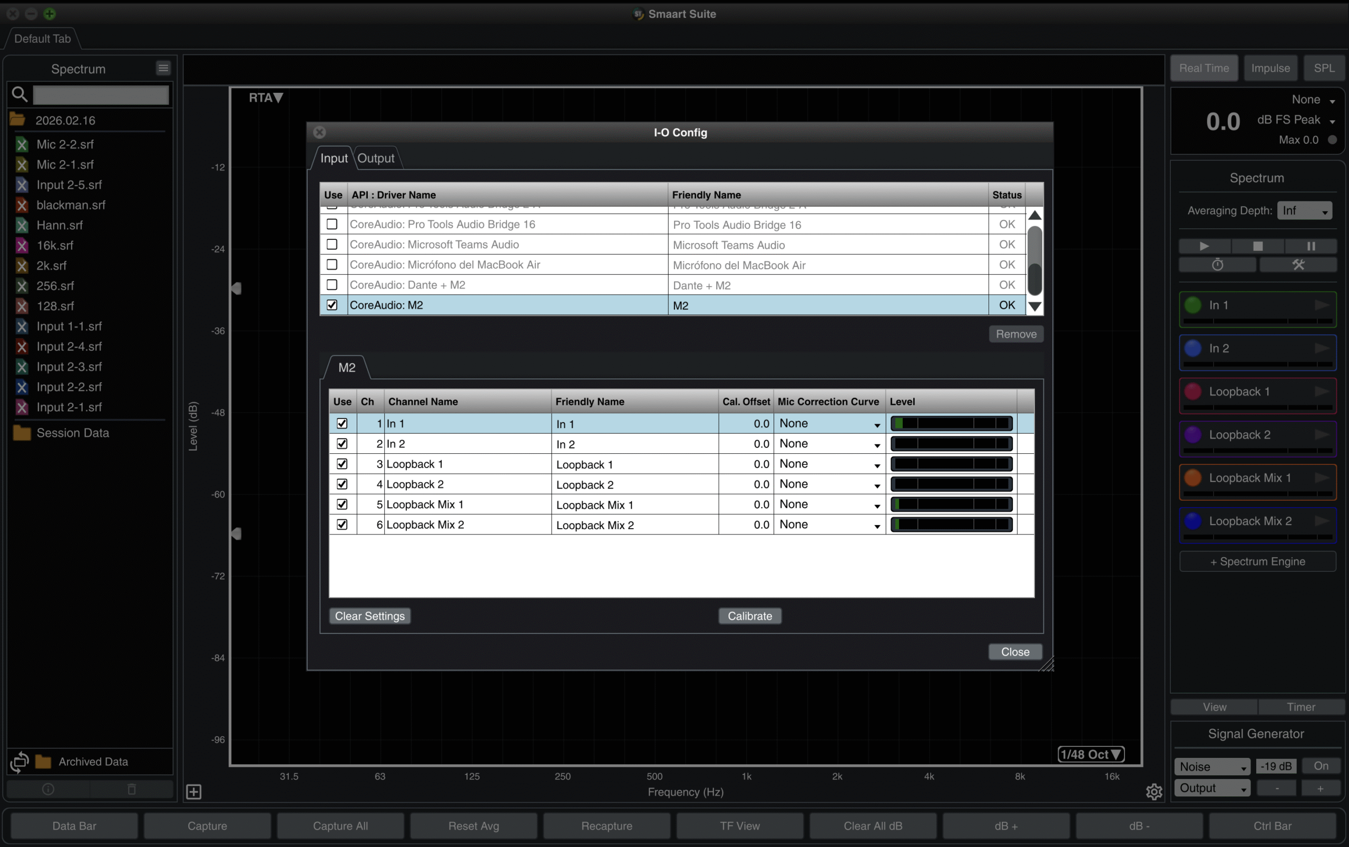Open the dB FS Peak meter type dropdown
The height and width of the screenshot is (847, 1349).
pos(1296,120)
